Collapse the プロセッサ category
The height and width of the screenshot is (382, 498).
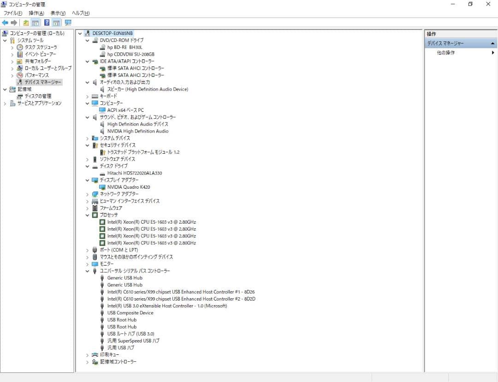[x=88, y=215]
